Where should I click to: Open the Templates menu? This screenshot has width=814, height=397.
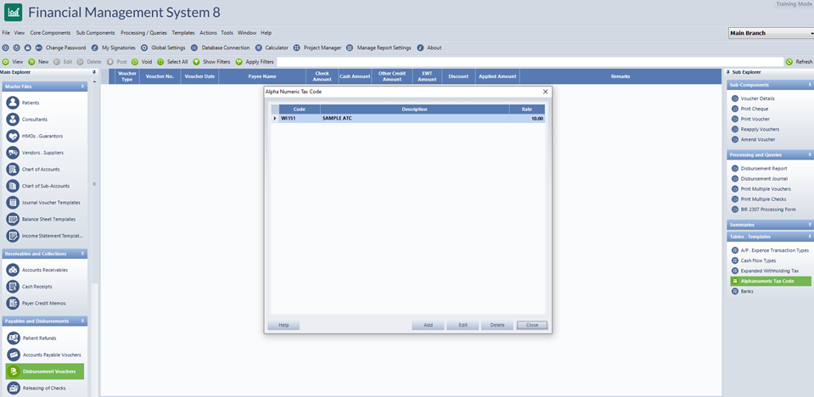coord(182,33)
